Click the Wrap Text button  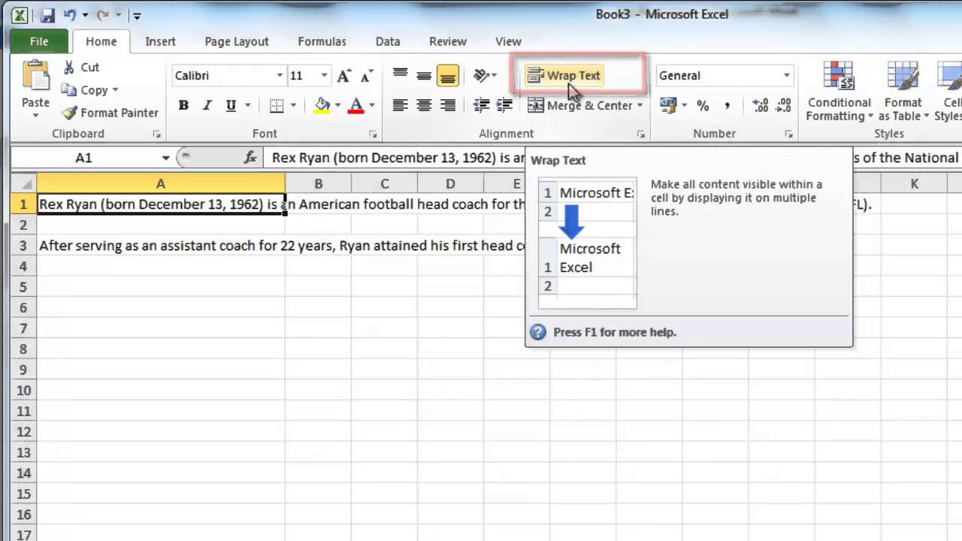[x=564, y=75]
